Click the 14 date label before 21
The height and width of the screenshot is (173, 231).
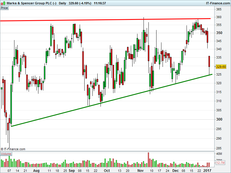tap(17, 171)
